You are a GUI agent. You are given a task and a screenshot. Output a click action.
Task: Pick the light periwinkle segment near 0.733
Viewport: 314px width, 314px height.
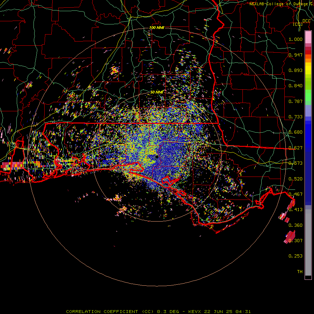point(308,111)
